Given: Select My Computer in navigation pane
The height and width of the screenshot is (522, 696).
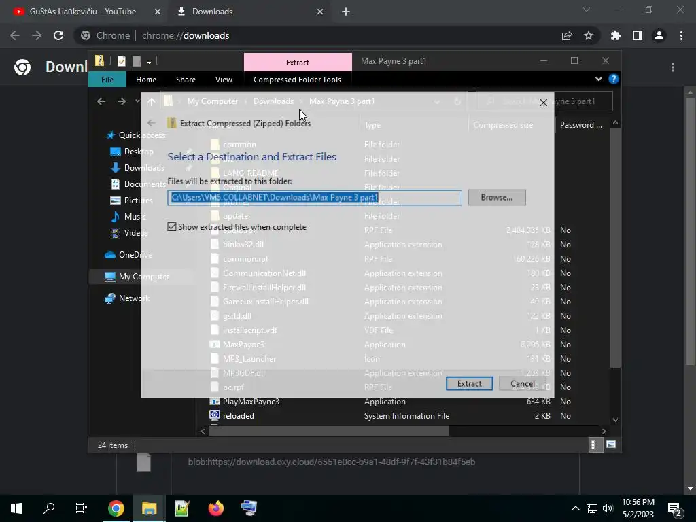Looking at the screenshot, I should pos(137,277).
